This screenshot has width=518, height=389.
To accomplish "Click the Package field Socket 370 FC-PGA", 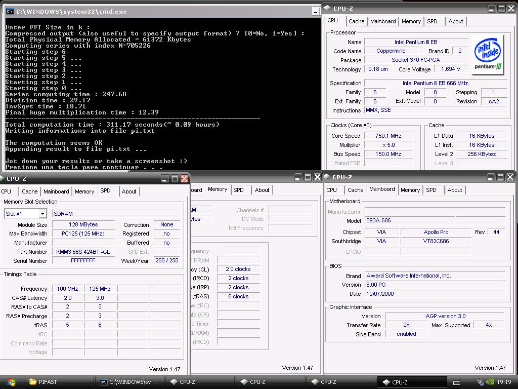I will click(416, 60).
